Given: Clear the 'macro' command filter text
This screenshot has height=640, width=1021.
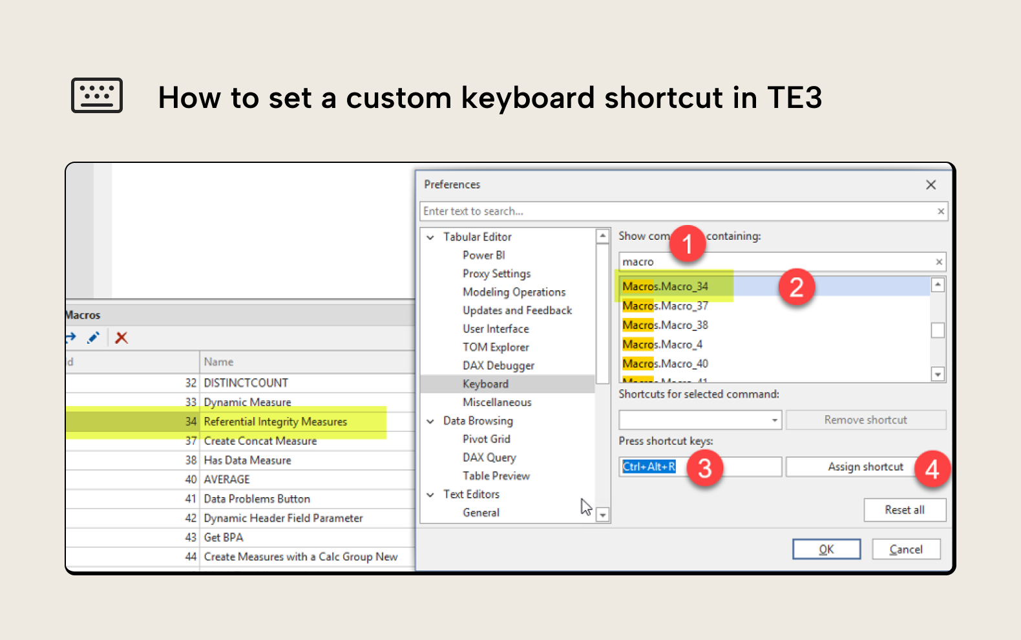Looking at the screenshot, I should click(939, 262).
